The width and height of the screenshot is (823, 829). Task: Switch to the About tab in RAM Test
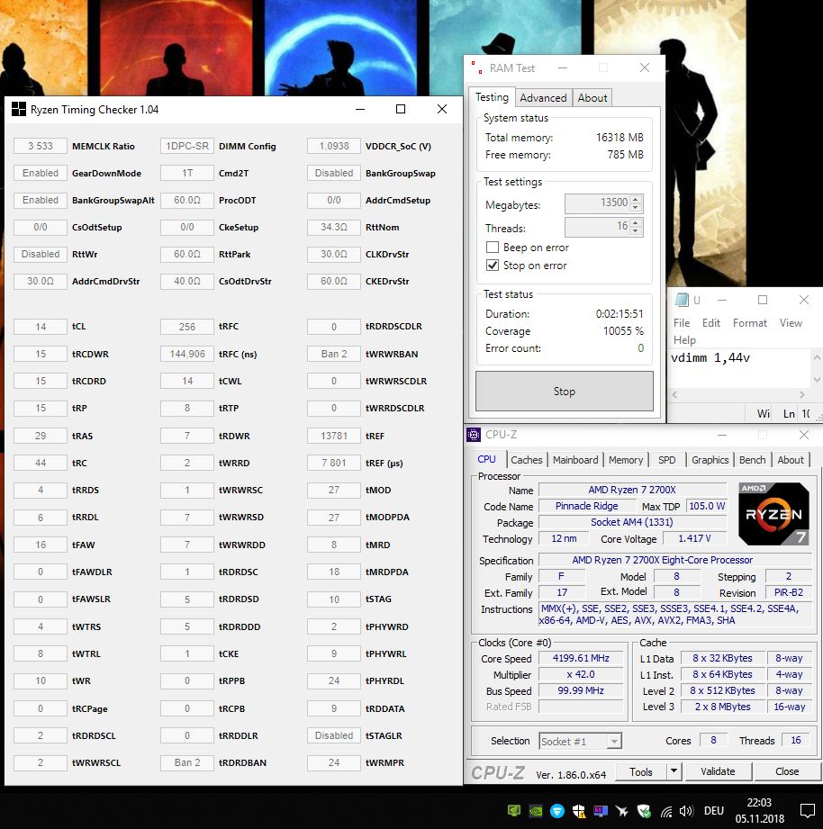click(x=592, y=98)
